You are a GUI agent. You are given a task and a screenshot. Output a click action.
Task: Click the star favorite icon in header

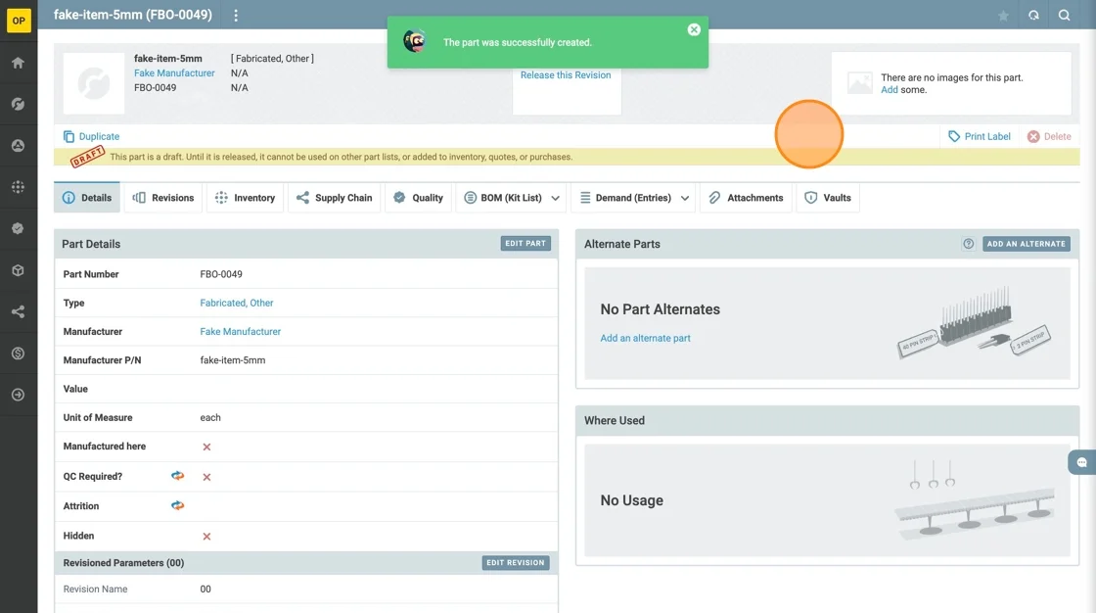coord(1003,16)
